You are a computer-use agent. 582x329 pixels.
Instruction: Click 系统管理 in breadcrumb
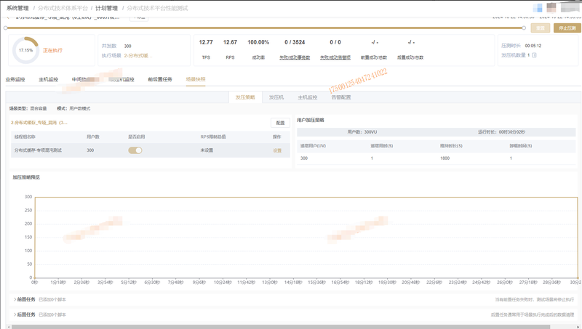17,8
